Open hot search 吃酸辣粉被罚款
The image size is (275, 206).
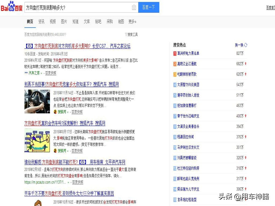click(x=187, y=74)
